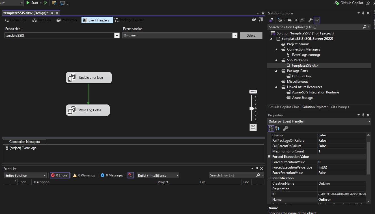Open the Executable dropdown

point(117,35)
